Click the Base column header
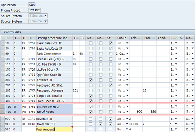The height and width of the screenshot is (133, 195). tap(150, 38)
